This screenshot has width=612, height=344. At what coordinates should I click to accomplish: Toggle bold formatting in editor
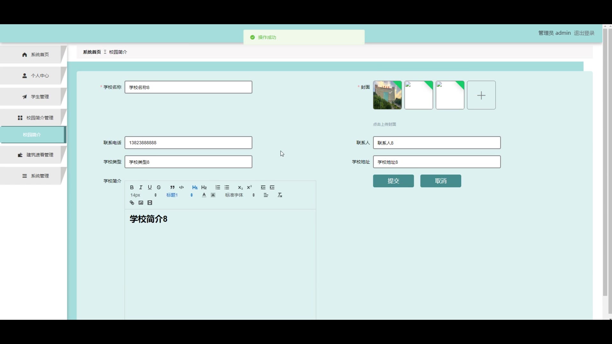[132, 187]
